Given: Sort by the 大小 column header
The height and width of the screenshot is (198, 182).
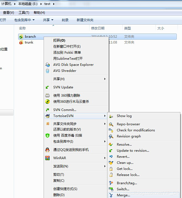Looking at the screenshot, I should click(160, 28).
